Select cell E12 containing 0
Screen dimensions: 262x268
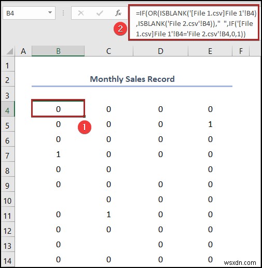(x=210, y=229)
